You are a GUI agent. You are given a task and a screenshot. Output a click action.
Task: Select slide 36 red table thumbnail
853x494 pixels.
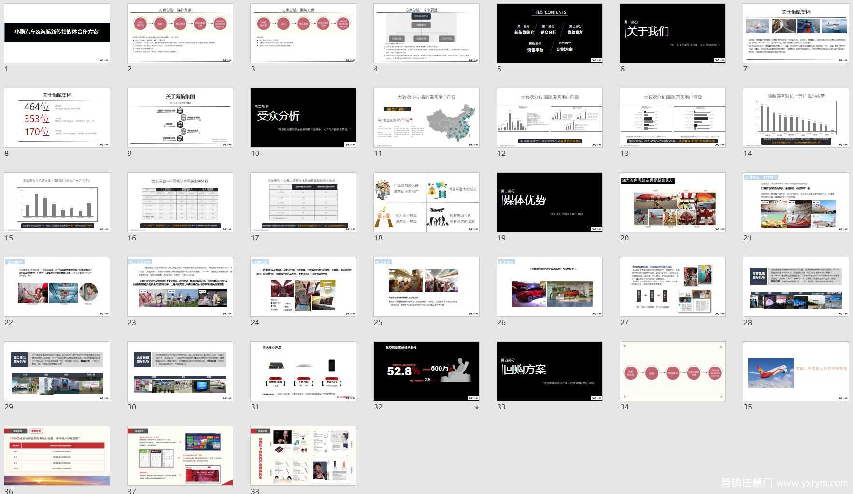[57, 456]
